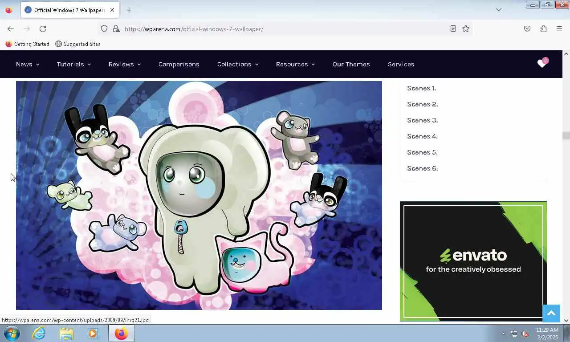
Task: Open the Windows Start menu
Action: point(12,333)
